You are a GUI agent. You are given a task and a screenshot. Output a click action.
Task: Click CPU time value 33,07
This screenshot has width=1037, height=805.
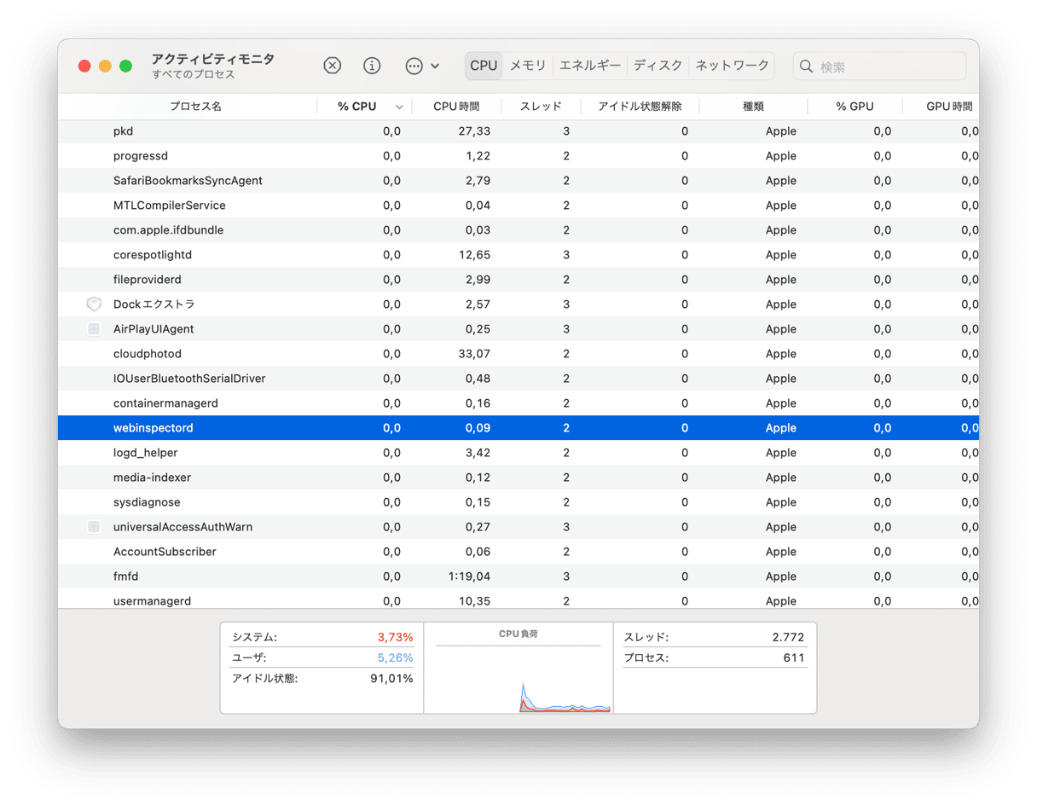pos(474,354)
